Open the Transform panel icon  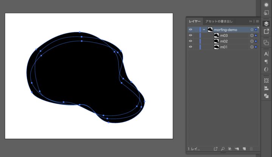[266, 80]
